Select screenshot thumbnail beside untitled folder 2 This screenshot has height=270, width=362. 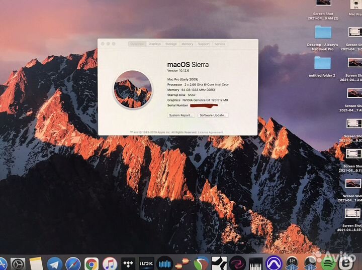coord(354,62)
